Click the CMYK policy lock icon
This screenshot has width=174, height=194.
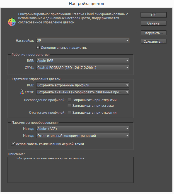(22, 92)
